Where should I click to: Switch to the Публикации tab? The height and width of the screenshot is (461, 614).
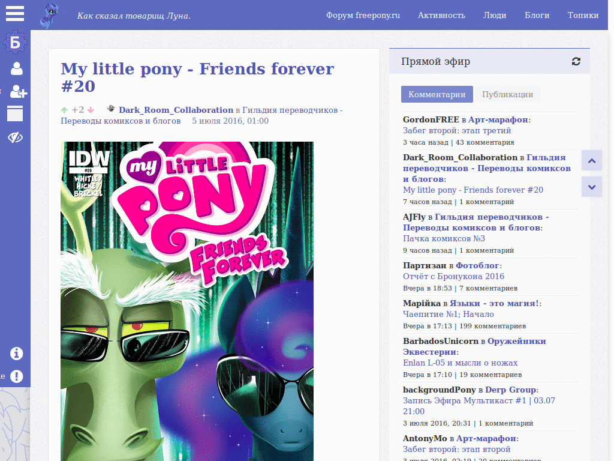[507, 94]
